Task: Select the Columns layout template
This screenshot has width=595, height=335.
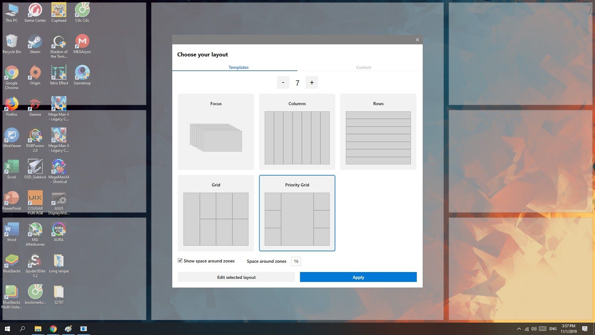Action: coord(297,131)
